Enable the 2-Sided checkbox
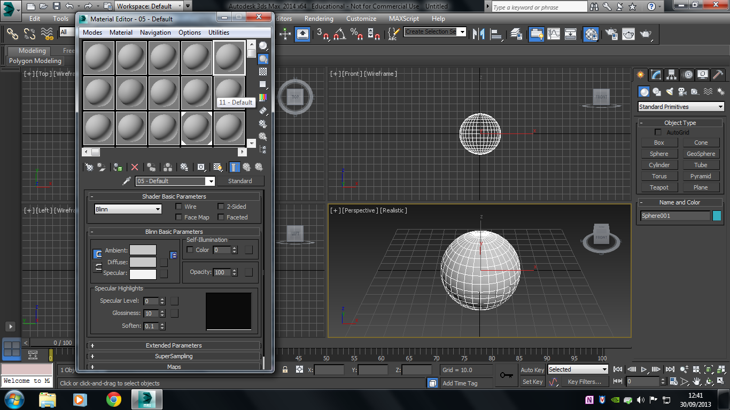The width and height of the screenshot is (730, 410). [x=221, y=207]
